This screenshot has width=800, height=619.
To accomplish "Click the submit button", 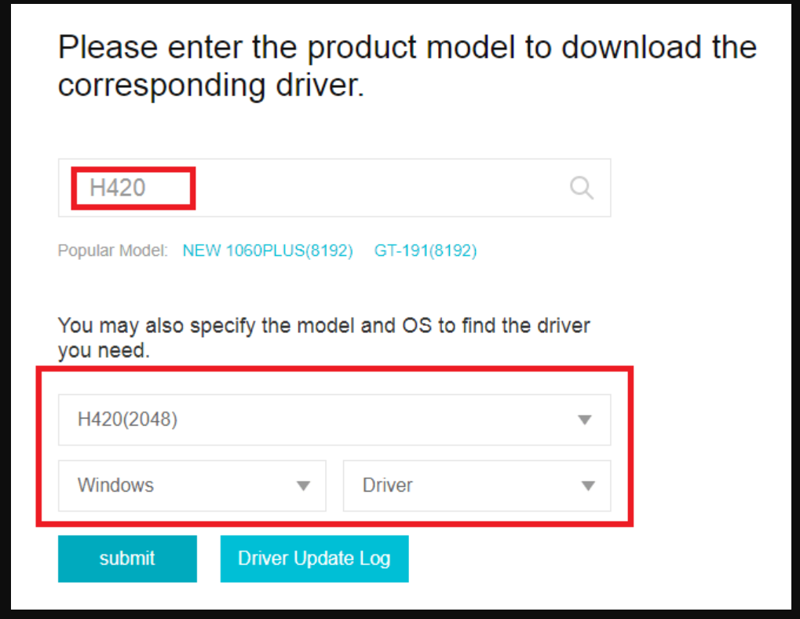I will coord(127,559).
